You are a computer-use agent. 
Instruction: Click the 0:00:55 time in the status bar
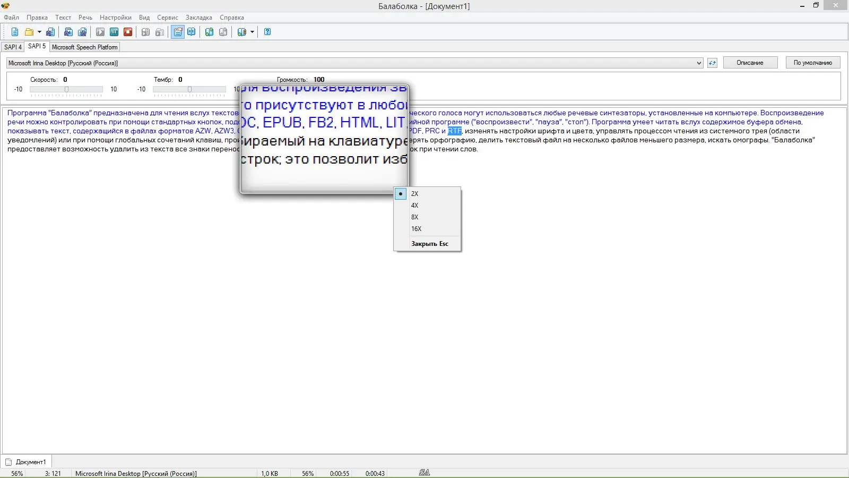(x=340, y=474)
